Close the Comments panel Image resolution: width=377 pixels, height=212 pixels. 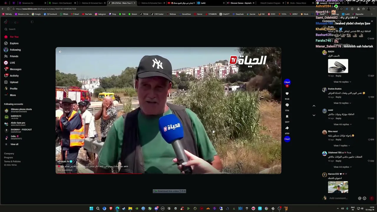(372, 21)
